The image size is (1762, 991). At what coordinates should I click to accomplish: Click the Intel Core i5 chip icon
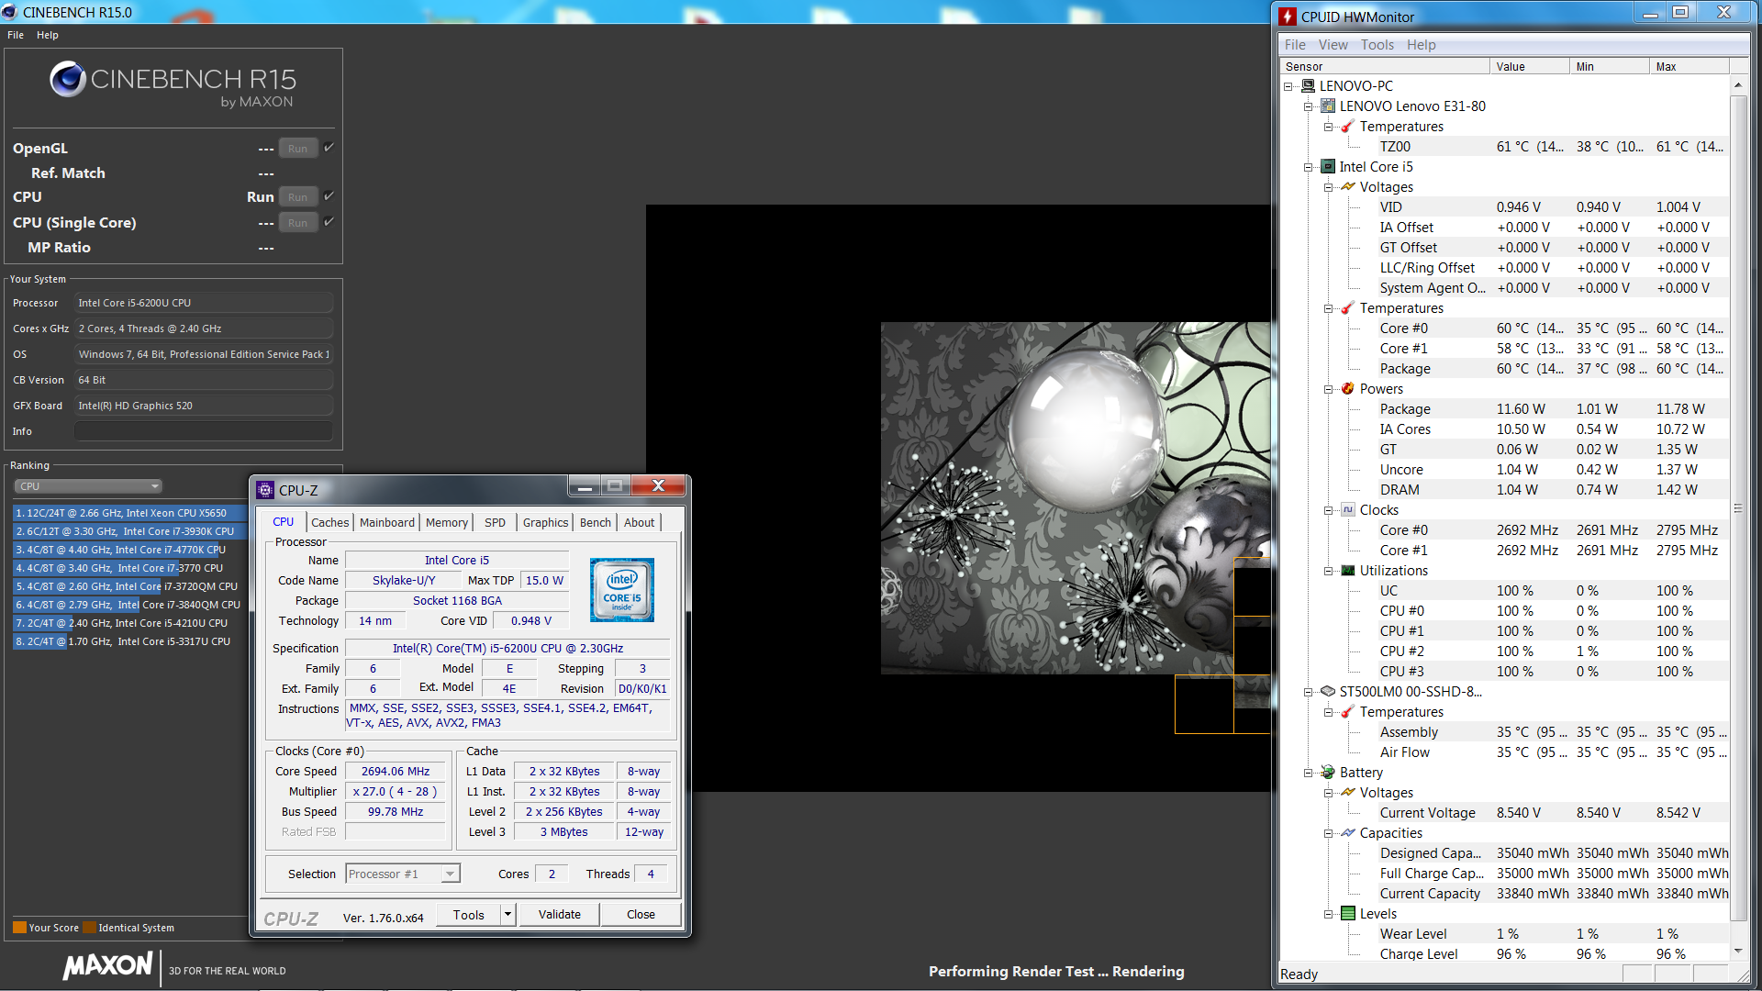tap(1328, 167)
